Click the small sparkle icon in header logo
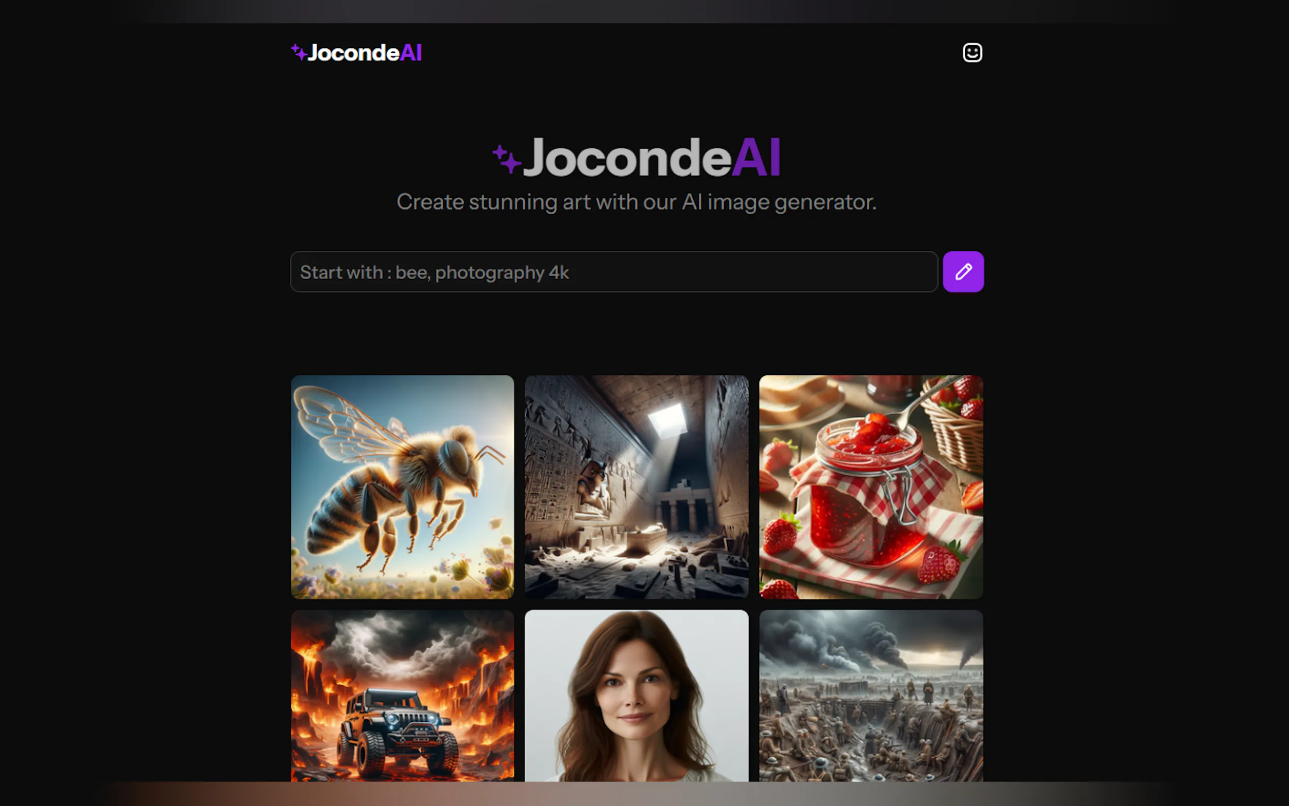Viewport: 1289px width, 806px height. [299, 52]
